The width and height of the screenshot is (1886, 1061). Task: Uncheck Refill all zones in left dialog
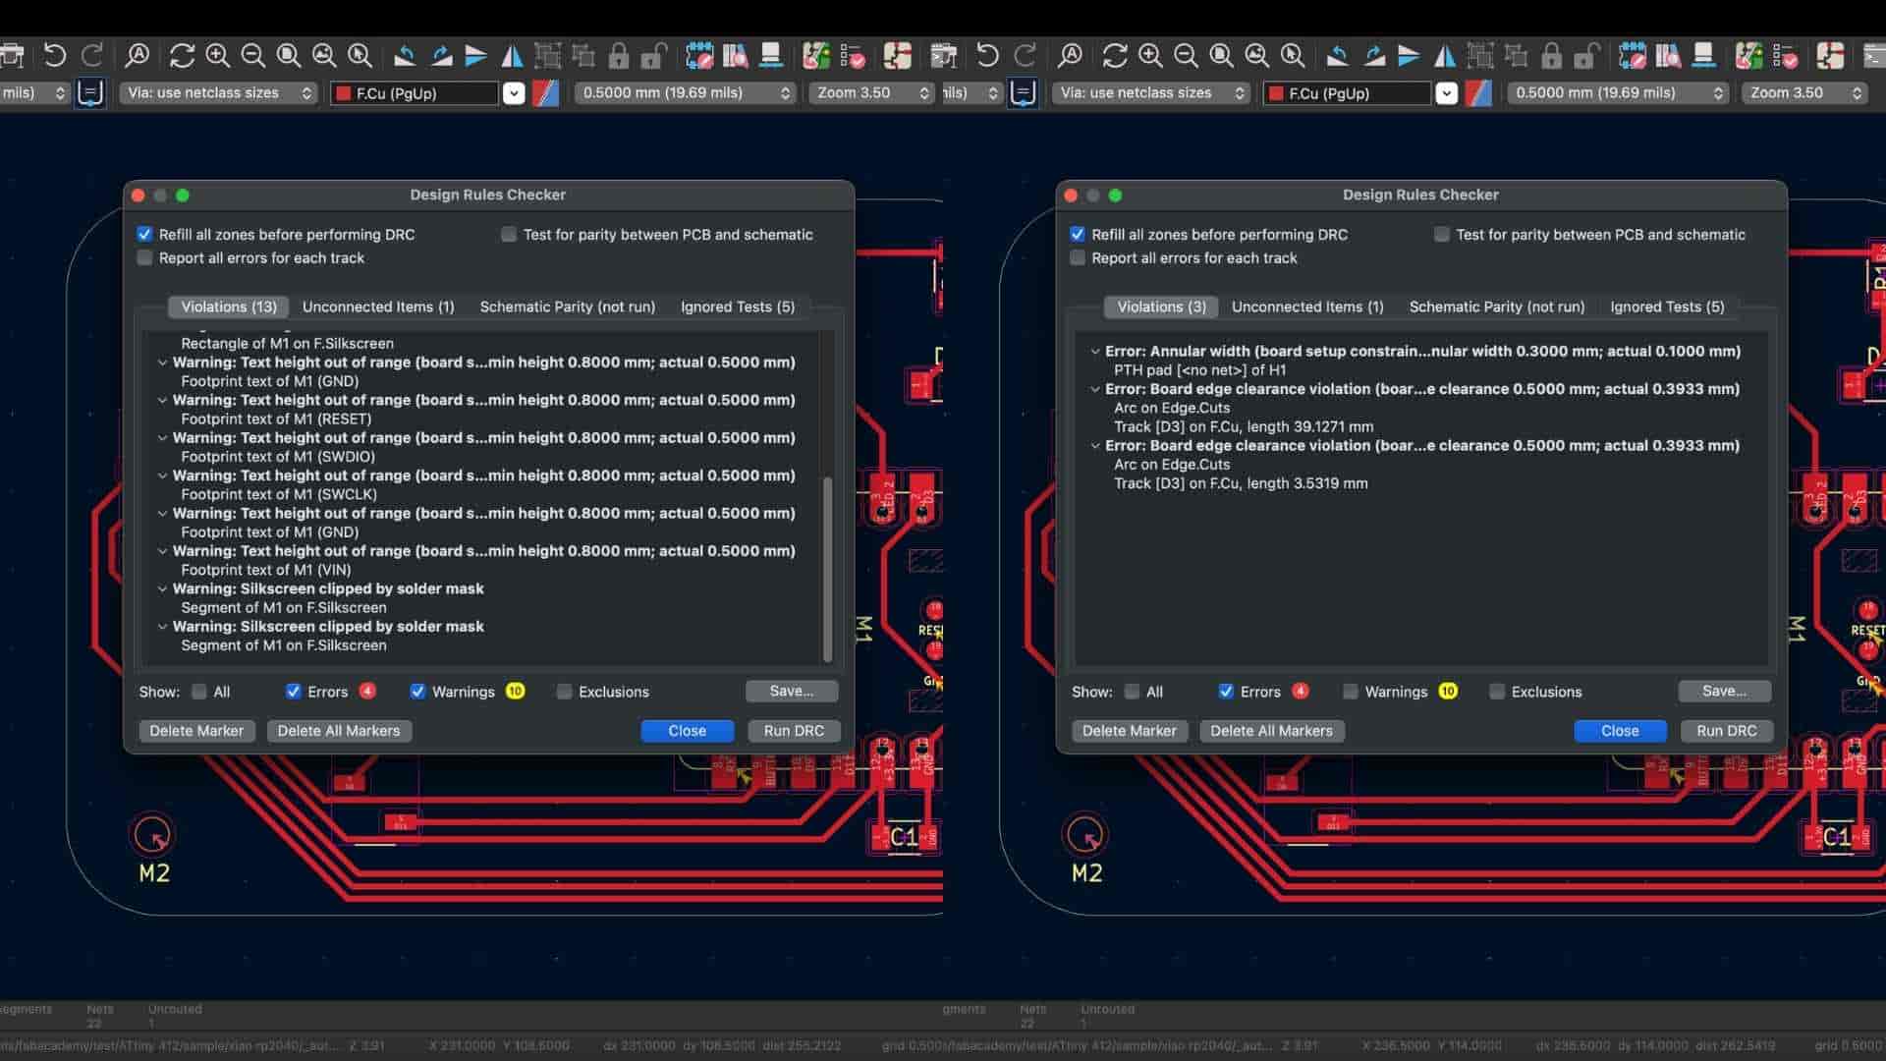pyautogui.click(x=145, y=234)
